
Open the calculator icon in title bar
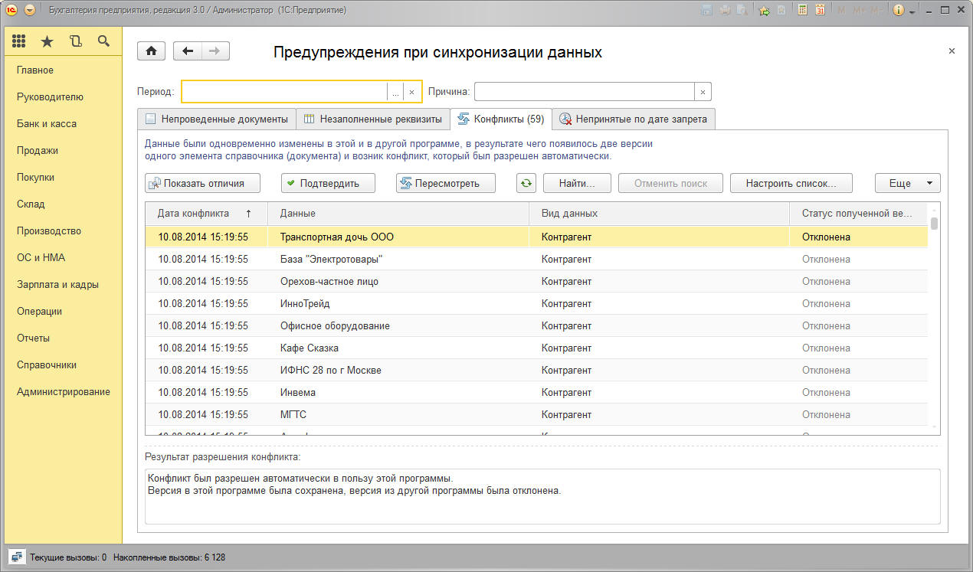tap(802, 10)
